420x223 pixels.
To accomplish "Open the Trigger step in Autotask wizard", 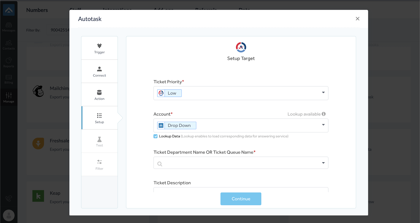I will 99,48.
